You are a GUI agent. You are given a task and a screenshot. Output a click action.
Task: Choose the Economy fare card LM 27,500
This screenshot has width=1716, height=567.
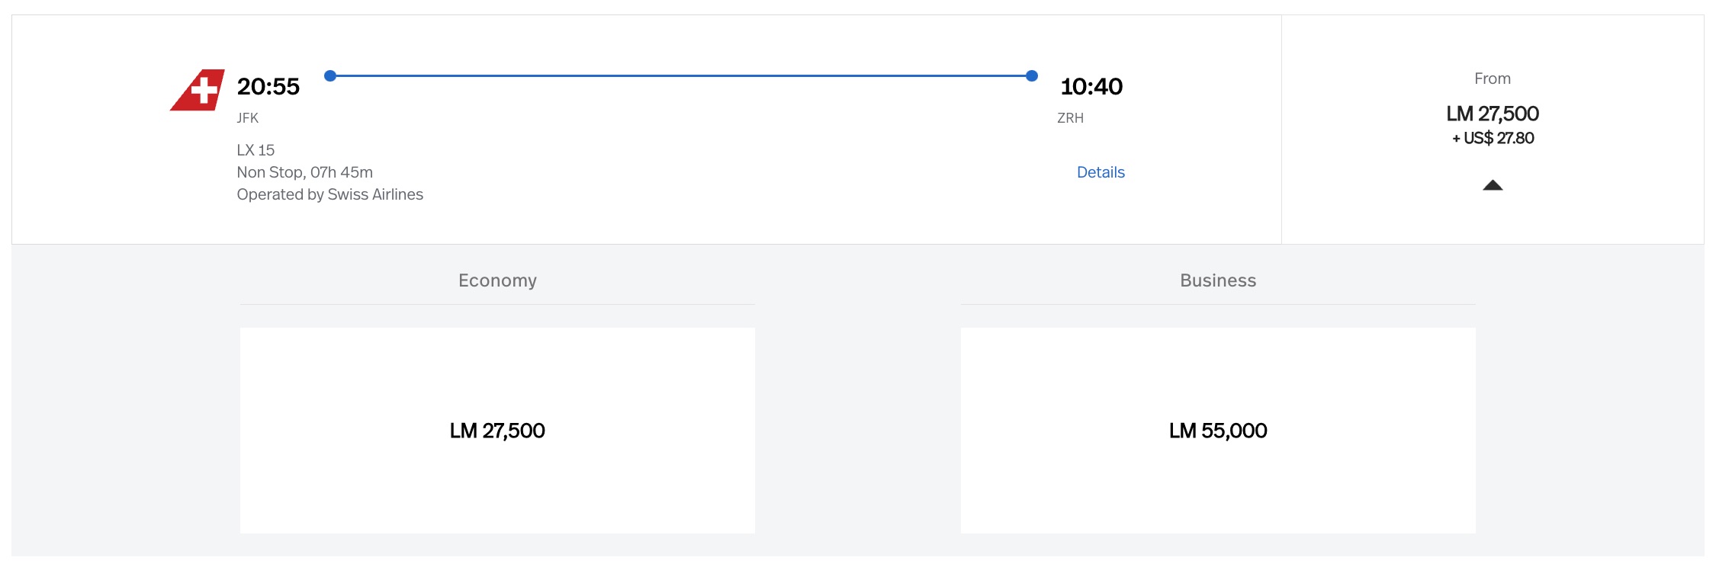497,431
